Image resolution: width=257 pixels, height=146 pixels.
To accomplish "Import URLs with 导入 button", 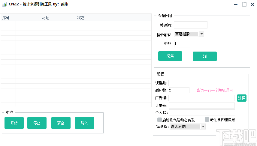I will pos(85,123).
